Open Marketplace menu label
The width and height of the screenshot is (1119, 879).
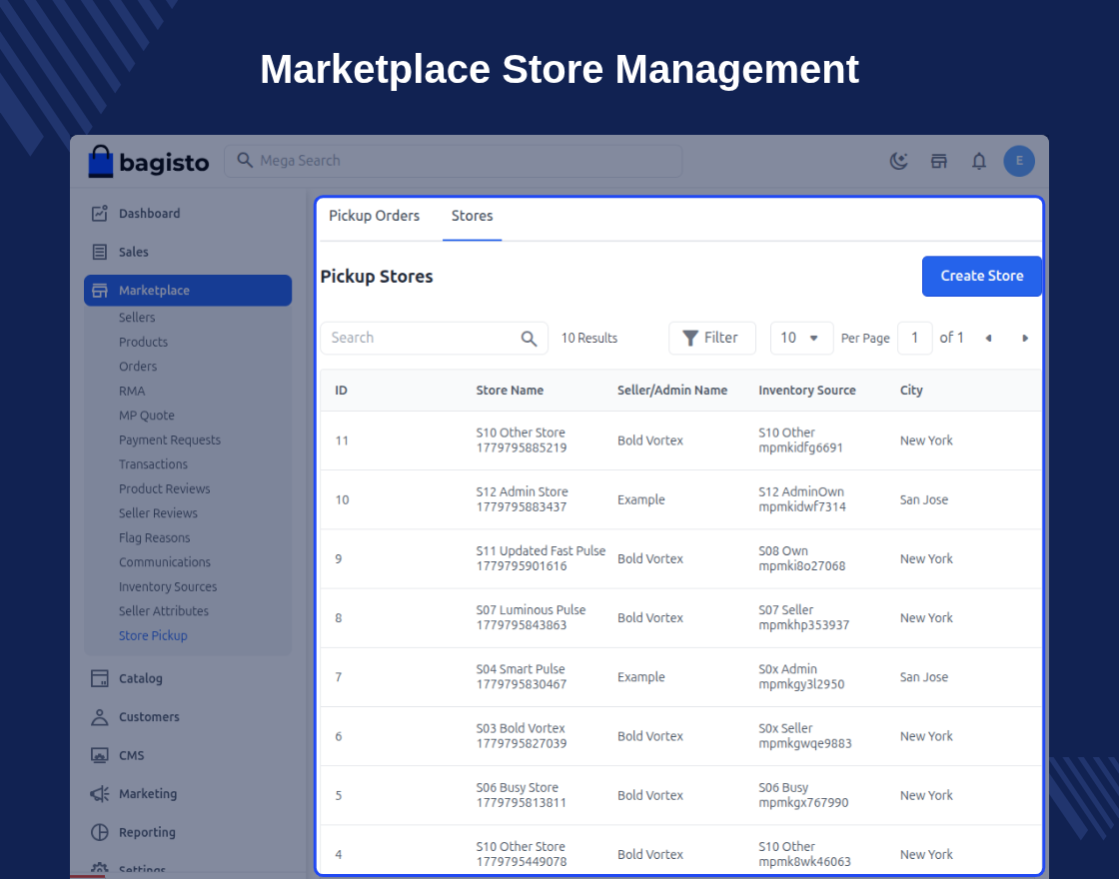[x=154, y=291]
